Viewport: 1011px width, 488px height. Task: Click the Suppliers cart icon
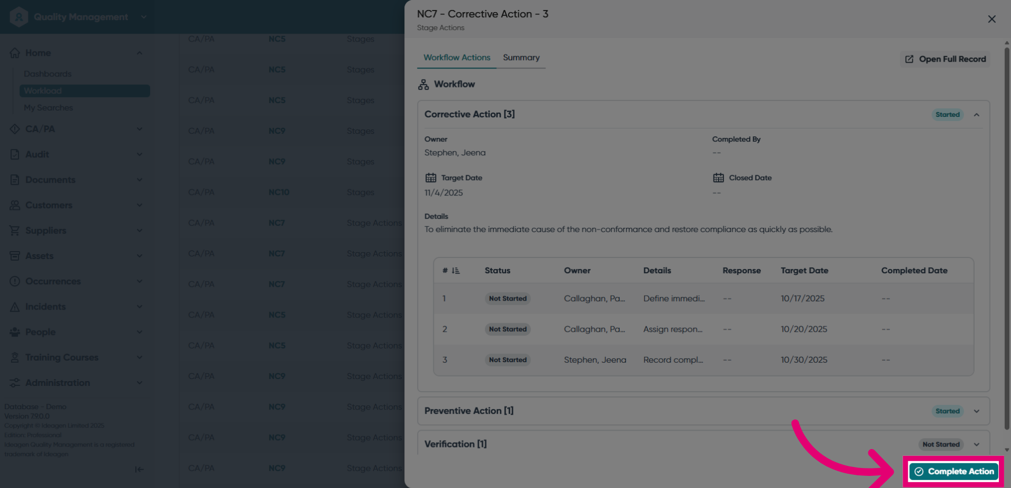(15, 230)
